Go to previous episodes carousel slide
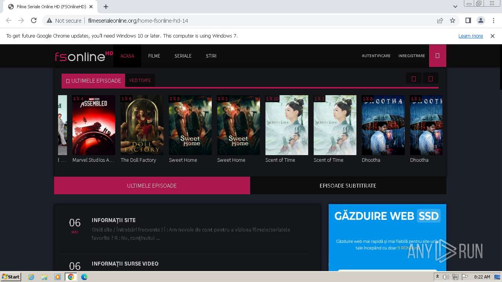This screenshot has height=282, width=502. (x=413, y=79)
